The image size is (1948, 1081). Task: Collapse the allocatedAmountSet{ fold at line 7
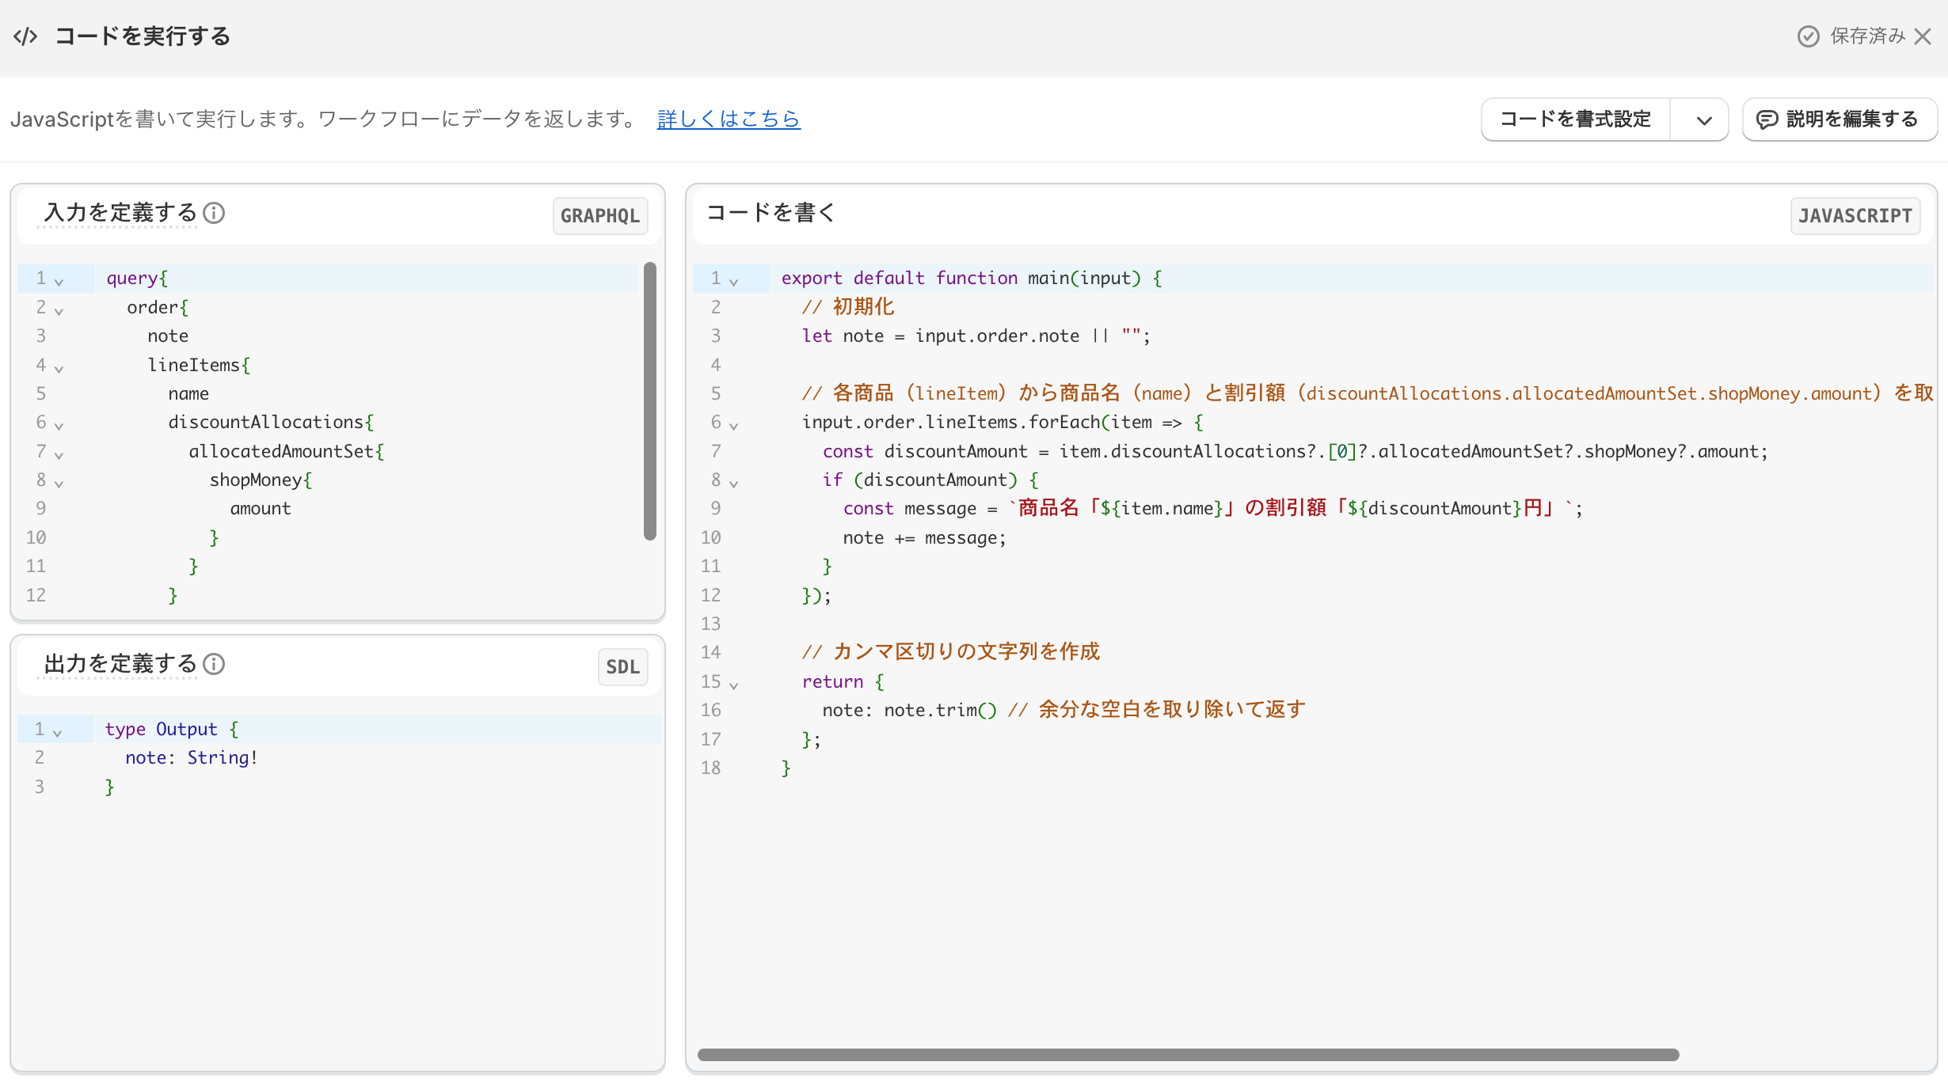(x=59, y=455)
